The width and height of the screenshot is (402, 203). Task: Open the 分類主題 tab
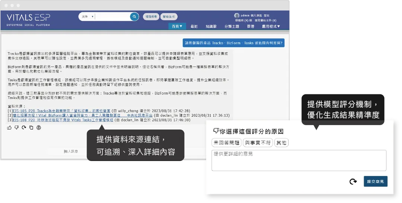(232, 26)
